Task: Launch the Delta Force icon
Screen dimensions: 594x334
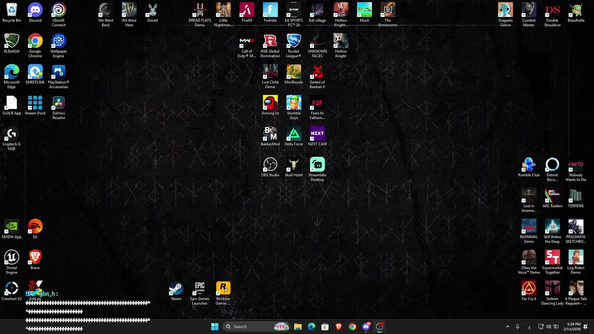Action: point(294,136)
